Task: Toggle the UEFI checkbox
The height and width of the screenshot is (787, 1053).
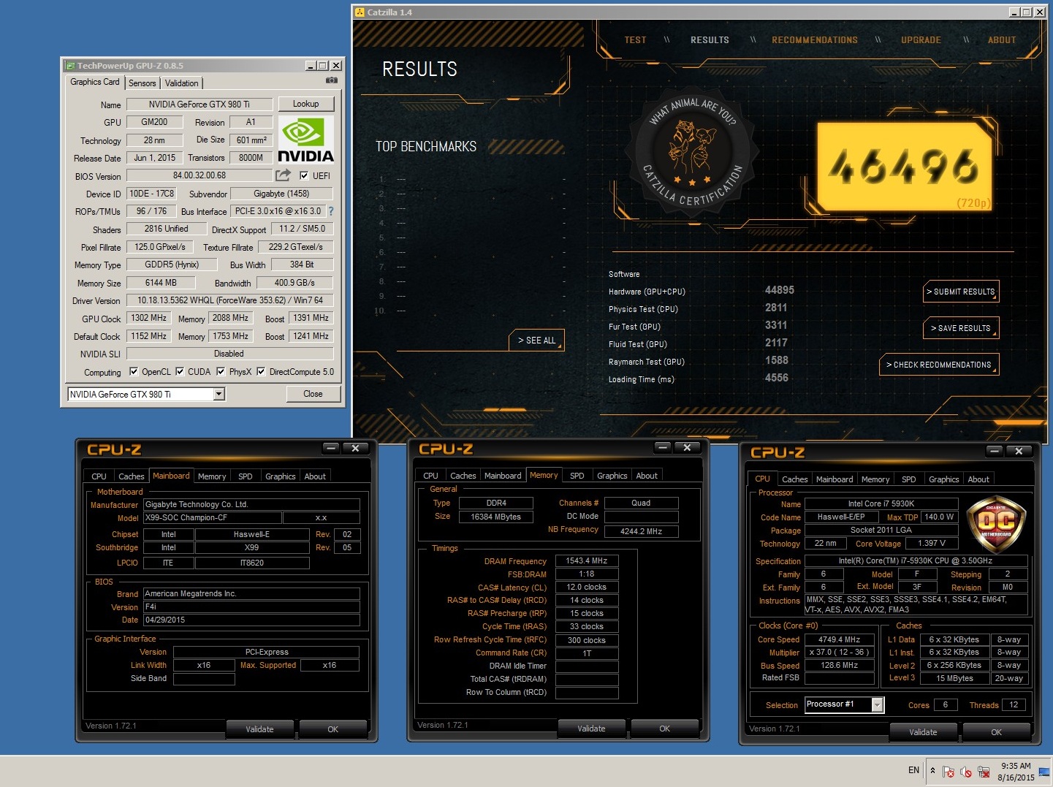Action: click(304, 175)
